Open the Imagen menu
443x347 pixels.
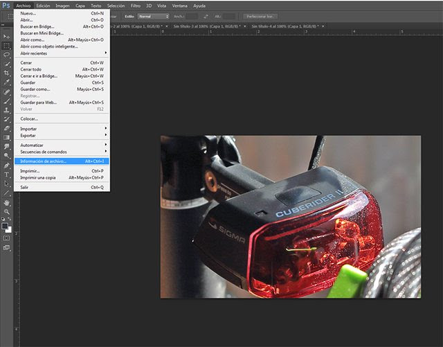point(62,6)
